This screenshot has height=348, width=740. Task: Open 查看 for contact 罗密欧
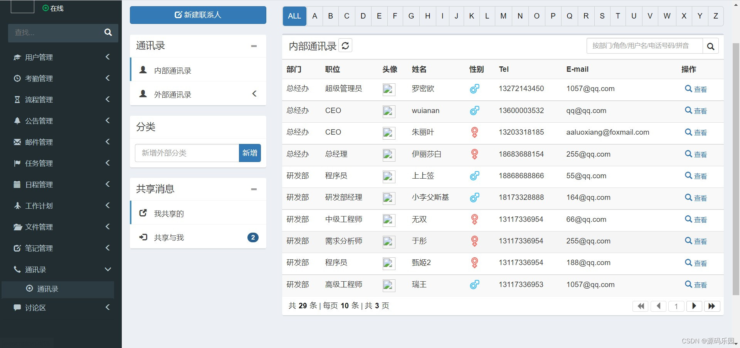pyautogui.click(x=696, y=89)
